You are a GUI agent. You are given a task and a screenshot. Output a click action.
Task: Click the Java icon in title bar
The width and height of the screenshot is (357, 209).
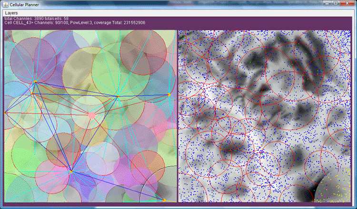click(x=6, y=5)
